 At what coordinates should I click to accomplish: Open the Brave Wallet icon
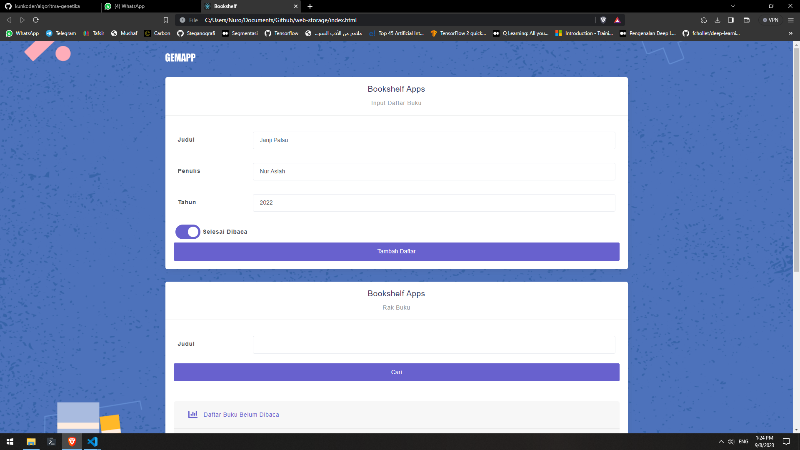(747, 20)
